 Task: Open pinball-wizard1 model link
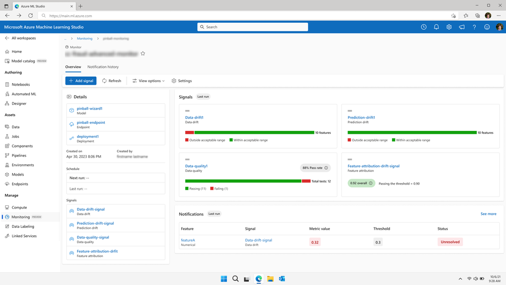click(x=89, y=109)
